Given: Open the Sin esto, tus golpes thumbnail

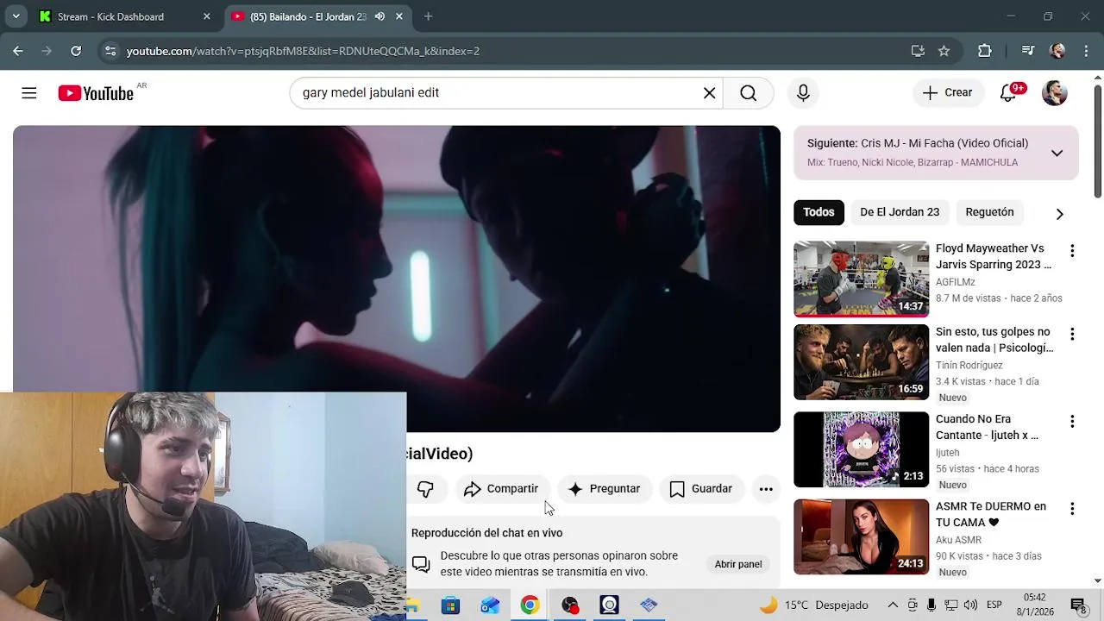Looking at the screenshot, I should pyautogui.click(x=861, y=362).
